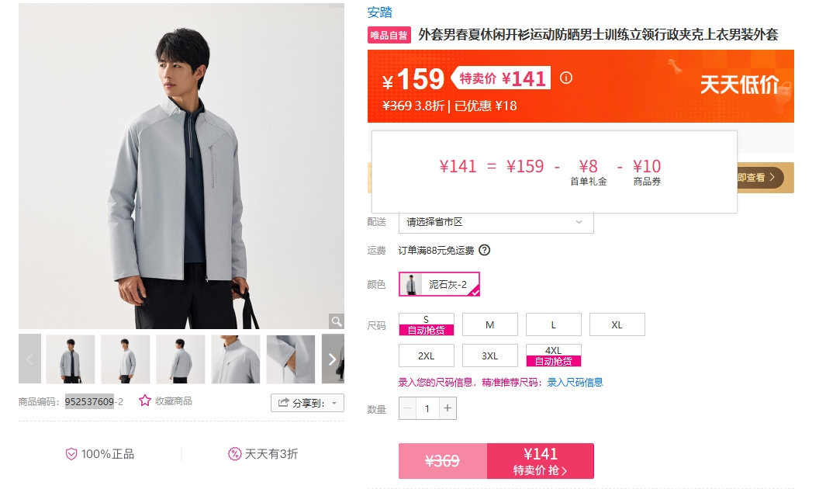This screenshot has width=826, height=489.
Task: Click the price info circle icon
Action: tap(566, 78)
